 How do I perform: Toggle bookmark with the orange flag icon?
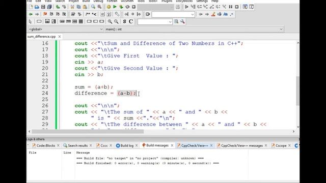[x=45, y=14]
